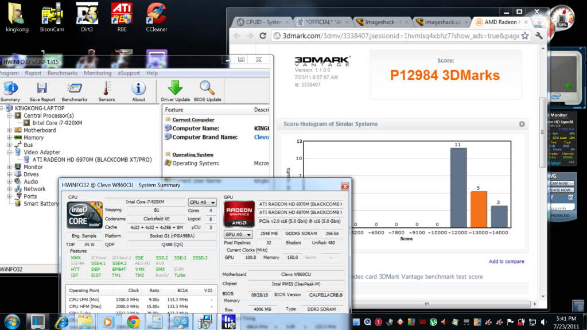587x330 pixels.
Task: Click the browser vertical scrollbar
Action: pyautogui.click(x=543, y=132)
